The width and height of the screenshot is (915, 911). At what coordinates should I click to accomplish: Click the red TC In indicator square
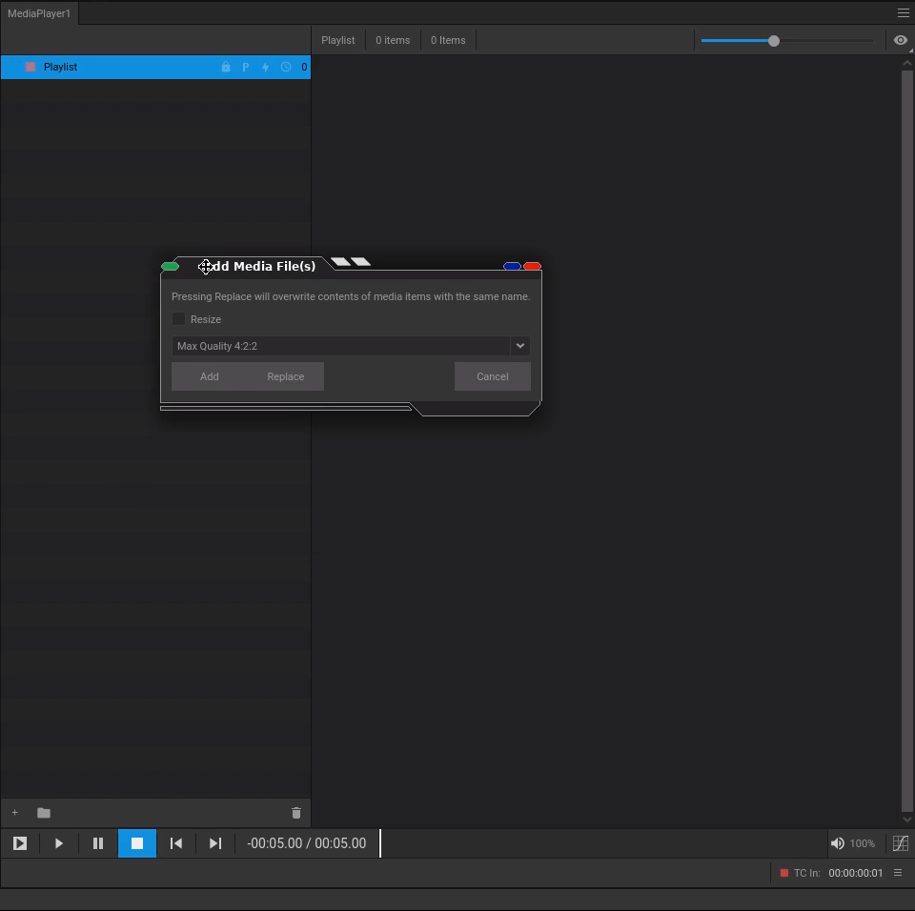[784, 873]
